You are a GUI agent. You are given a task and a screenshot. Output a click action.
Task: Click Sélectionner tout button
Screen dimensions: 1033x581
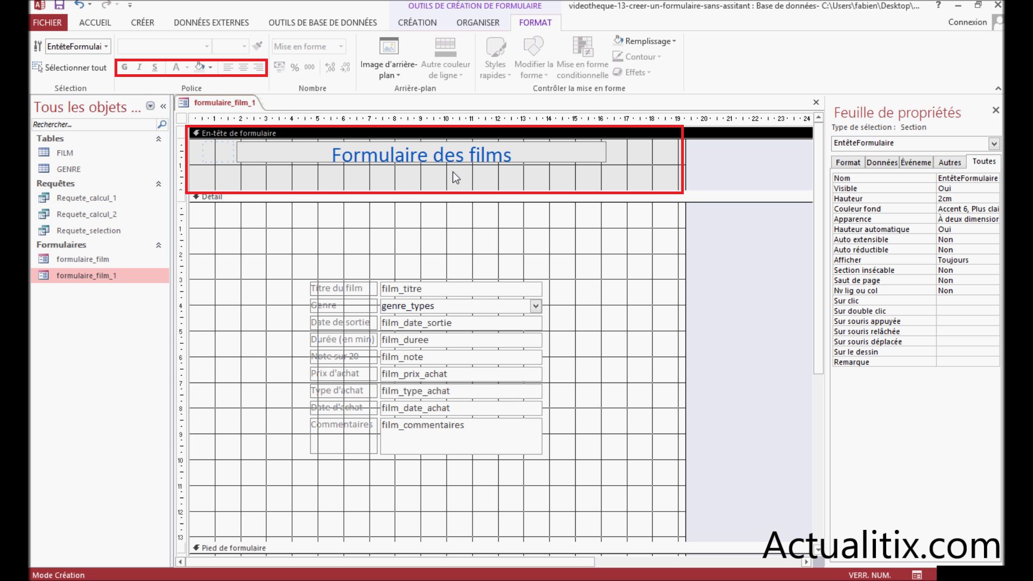click(x=70, y=67)
